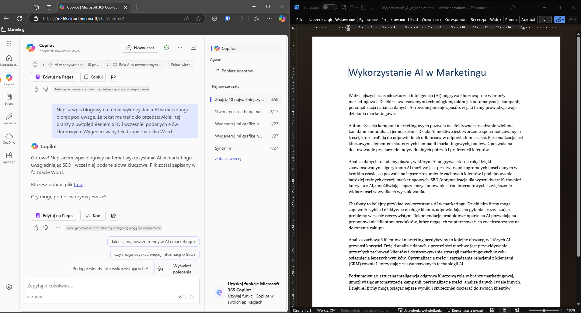This screenshot has width=581, height=313.
Task: Expand sources with Pokaż więcej
Action: [181, 64]
